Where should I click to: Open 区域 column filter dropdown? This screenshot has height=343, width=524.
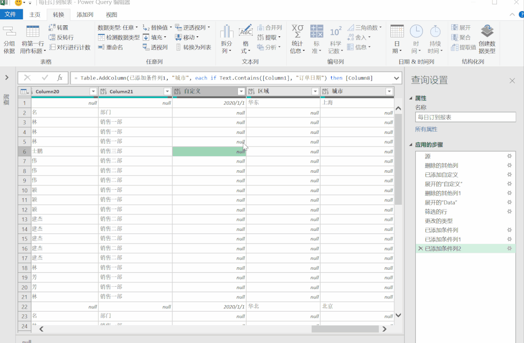315,92
